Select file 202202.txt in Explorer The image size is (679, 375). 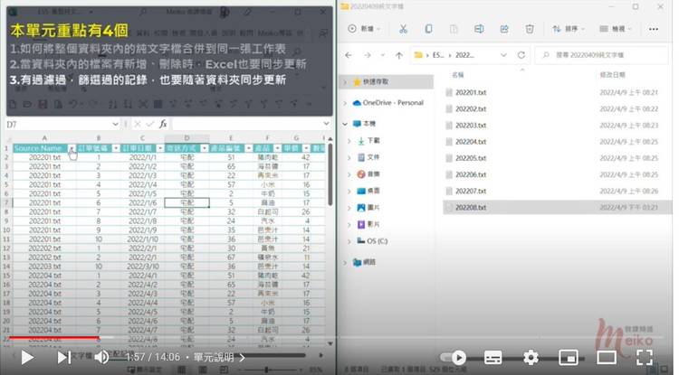click(470, 108)
